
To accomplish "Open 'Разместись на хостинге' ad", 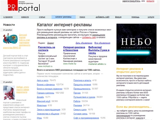I will pyautogui.click(x=46, y=49).
